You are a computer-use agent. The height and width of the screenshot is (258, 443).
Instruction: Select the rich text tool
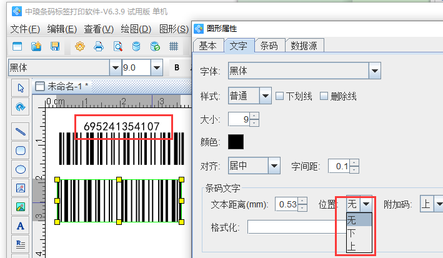(21, 244)
